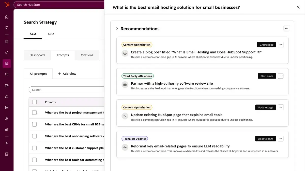Screen dimensions: 305x171
Task: Open the Marketing megaphone icon
Action: point(7,52)
